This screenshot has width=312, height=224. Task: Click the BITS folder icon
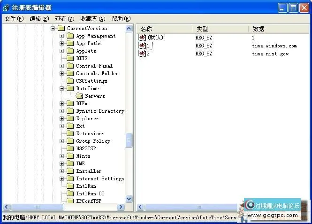(x=70, y=58)
